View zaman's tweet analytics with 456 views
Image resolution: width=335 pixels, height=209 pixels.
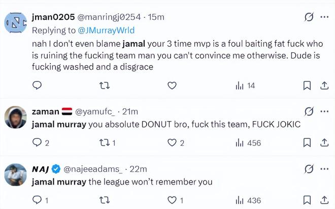248,143
